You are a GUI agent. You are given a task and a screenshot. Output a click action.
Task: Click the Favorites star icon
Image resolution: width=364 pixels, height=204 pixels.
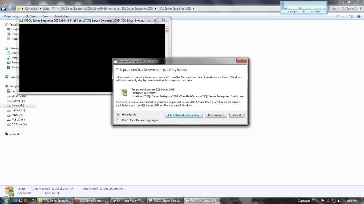pyautogui.click(x=6, y=24)
